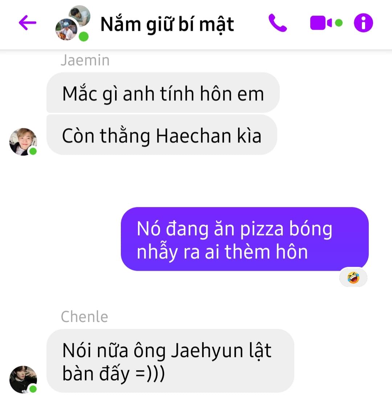The width and height of the screenshot is (392, 397).
Task: Tap the upper photo in the group avatar
Action: [79, 16]
